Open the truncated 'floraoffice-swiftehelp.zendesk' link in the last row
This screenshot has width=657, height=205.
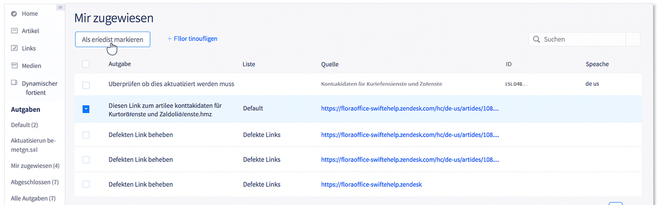[372, 184]
